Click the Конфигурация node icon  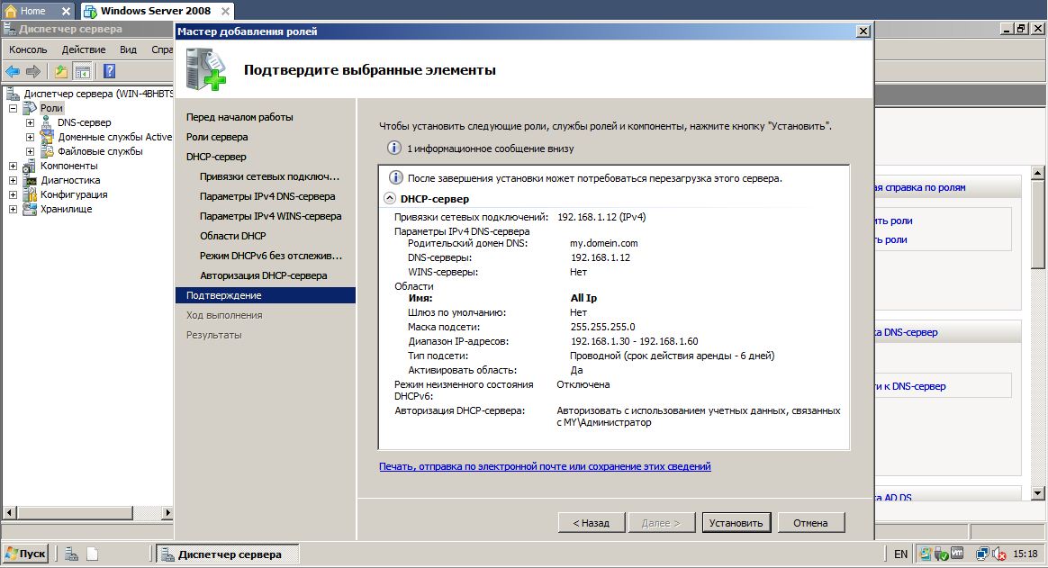click(x=30, y=194)
